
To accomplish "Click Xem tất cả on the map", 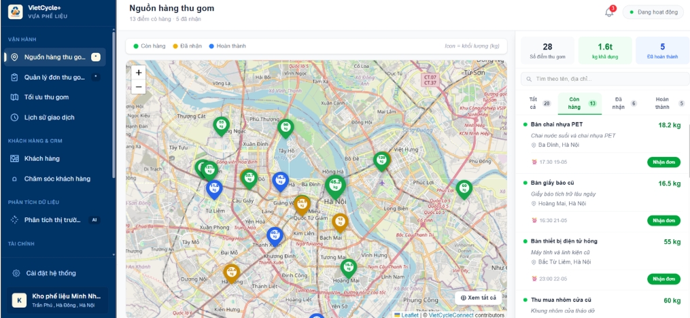I will pyautogui.click(x=478, y=298).
